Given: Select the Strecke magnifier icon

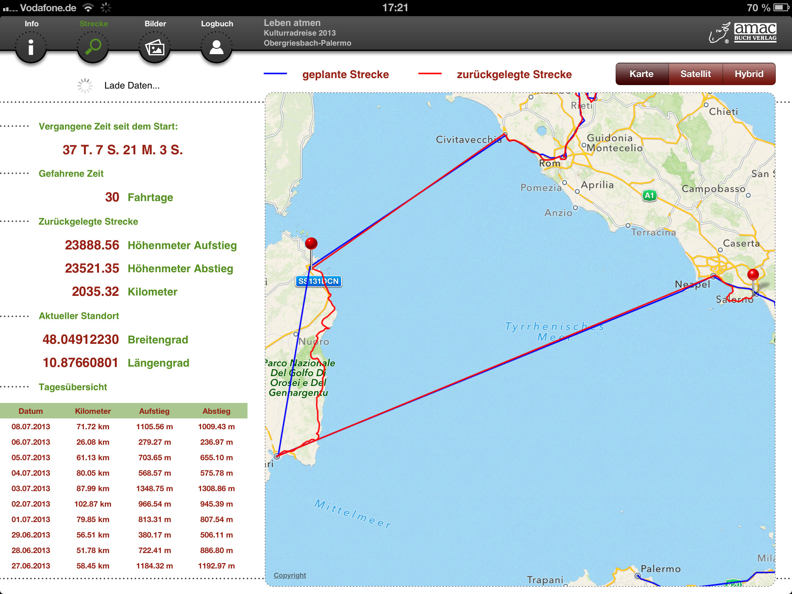Looking at the screenshot, I should point(93,47).
